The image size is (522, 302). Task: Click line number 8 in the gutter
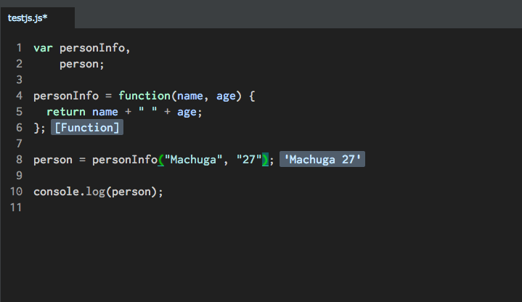click(19, 160)
